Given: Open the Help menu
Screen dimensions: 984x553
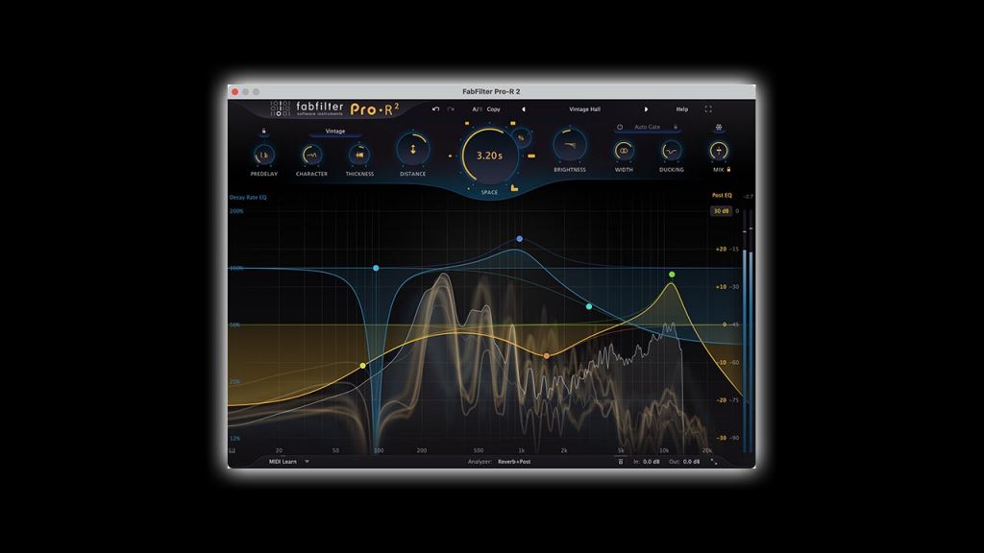Looking at the screenshot, I should click(681, 109).
